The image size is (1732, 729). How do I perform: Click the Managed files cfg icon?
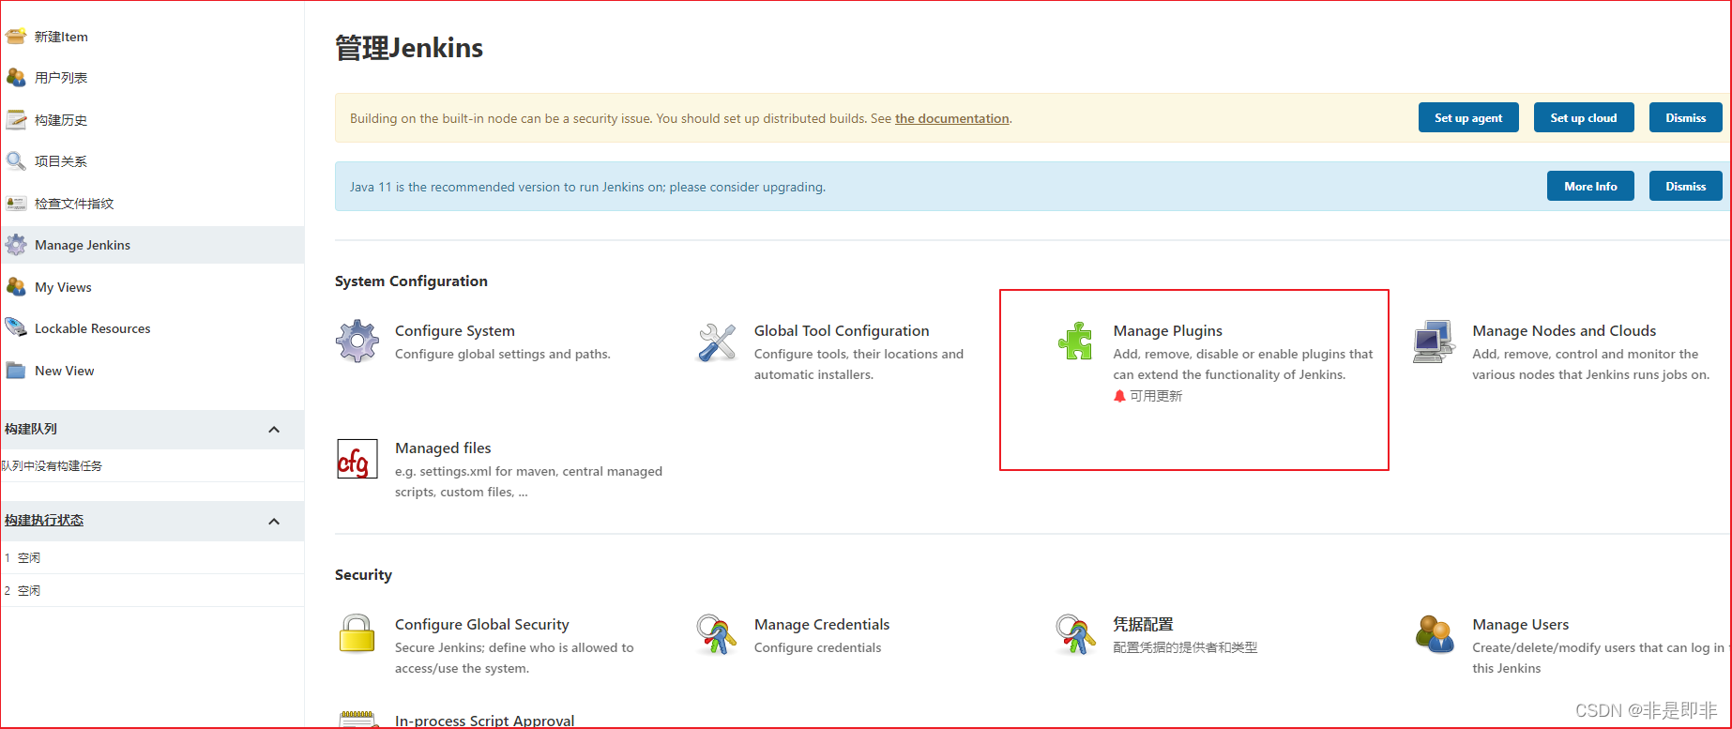point(357,459)
